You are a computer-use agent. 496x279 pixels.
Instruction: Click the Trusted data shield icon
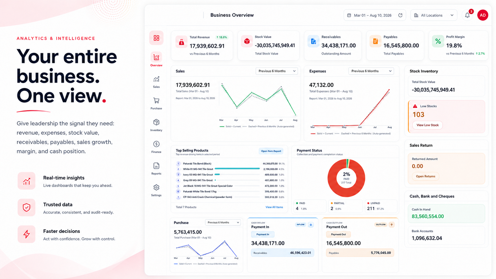(27, 207)
